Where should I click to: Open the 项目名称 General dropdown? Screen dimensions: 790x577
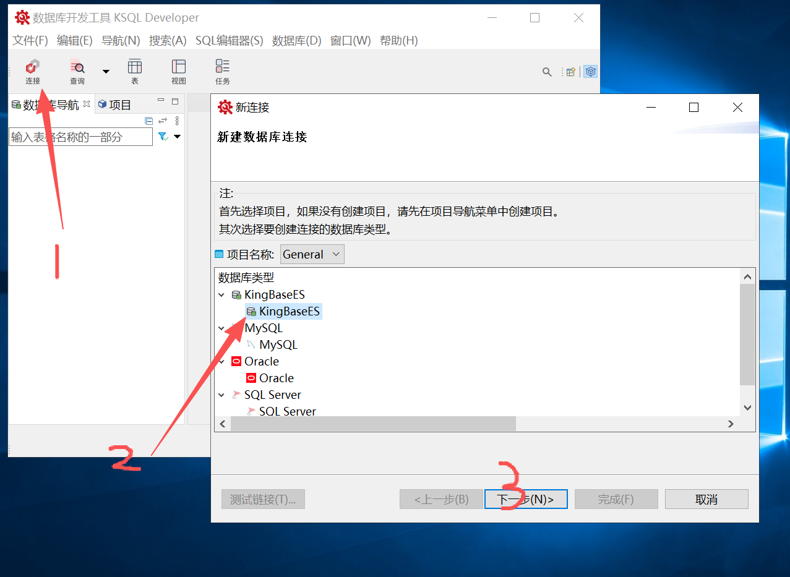click(312, 254)
